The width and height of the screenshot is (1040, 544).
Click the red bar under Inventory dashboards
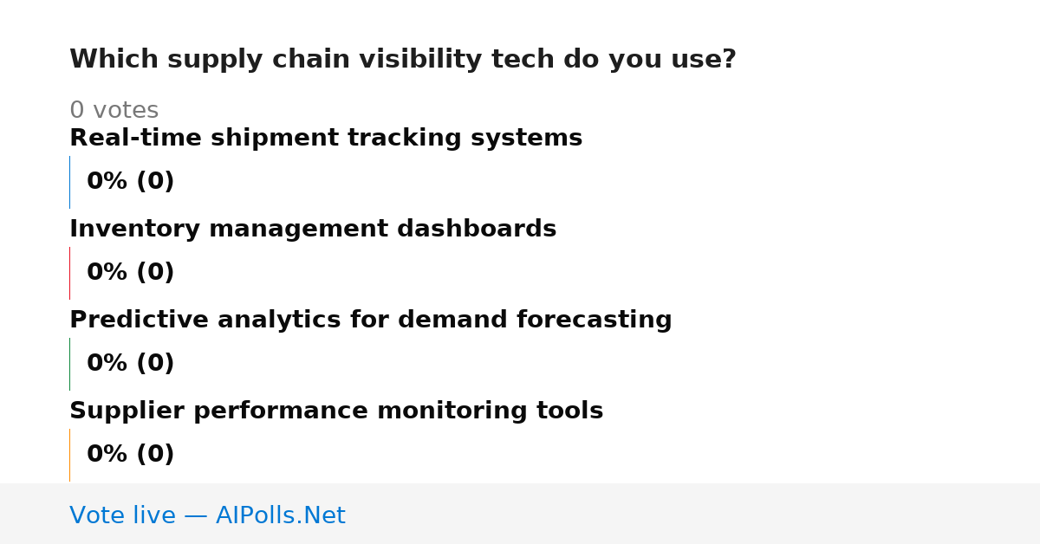[x=69, y=273]
